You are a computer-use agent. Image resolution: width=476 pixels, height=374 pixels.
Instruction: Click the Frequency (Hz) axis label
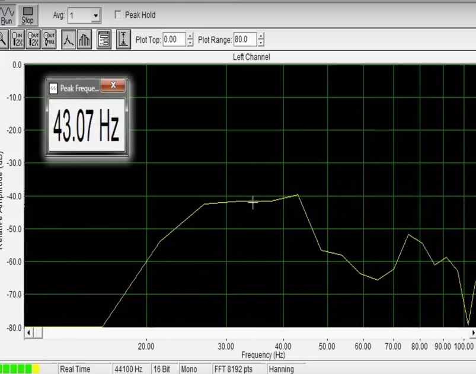coord(263,355)
